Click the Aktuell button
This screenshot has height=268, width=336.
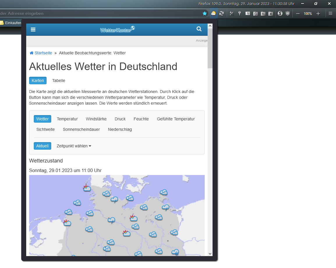43,146
